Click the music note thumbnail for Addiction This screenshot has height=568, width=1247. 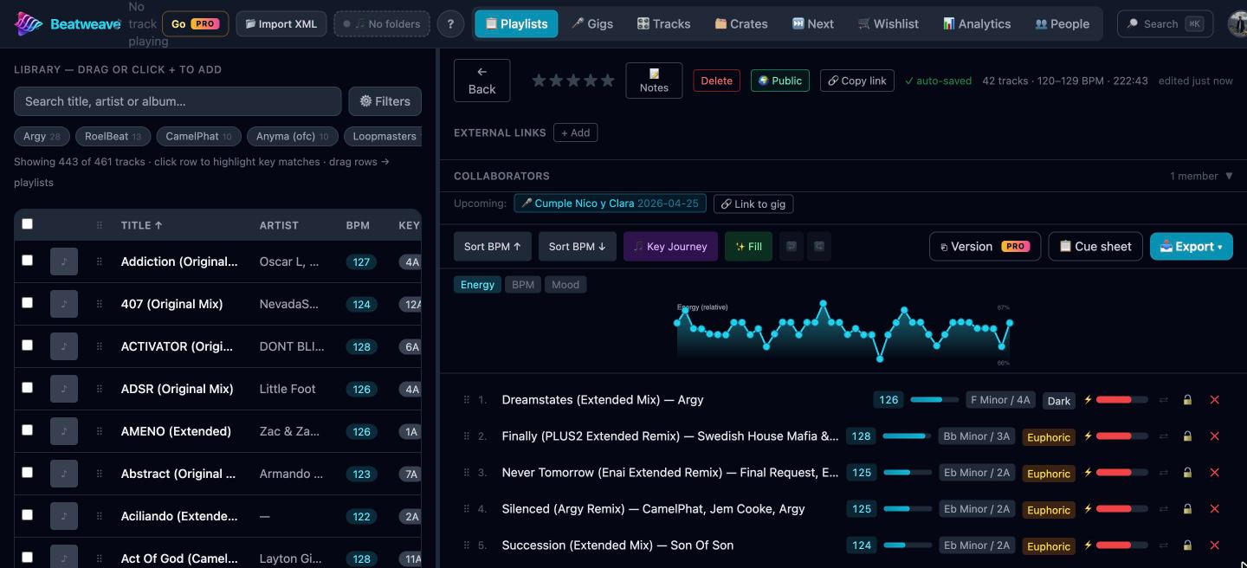point(64,261)
